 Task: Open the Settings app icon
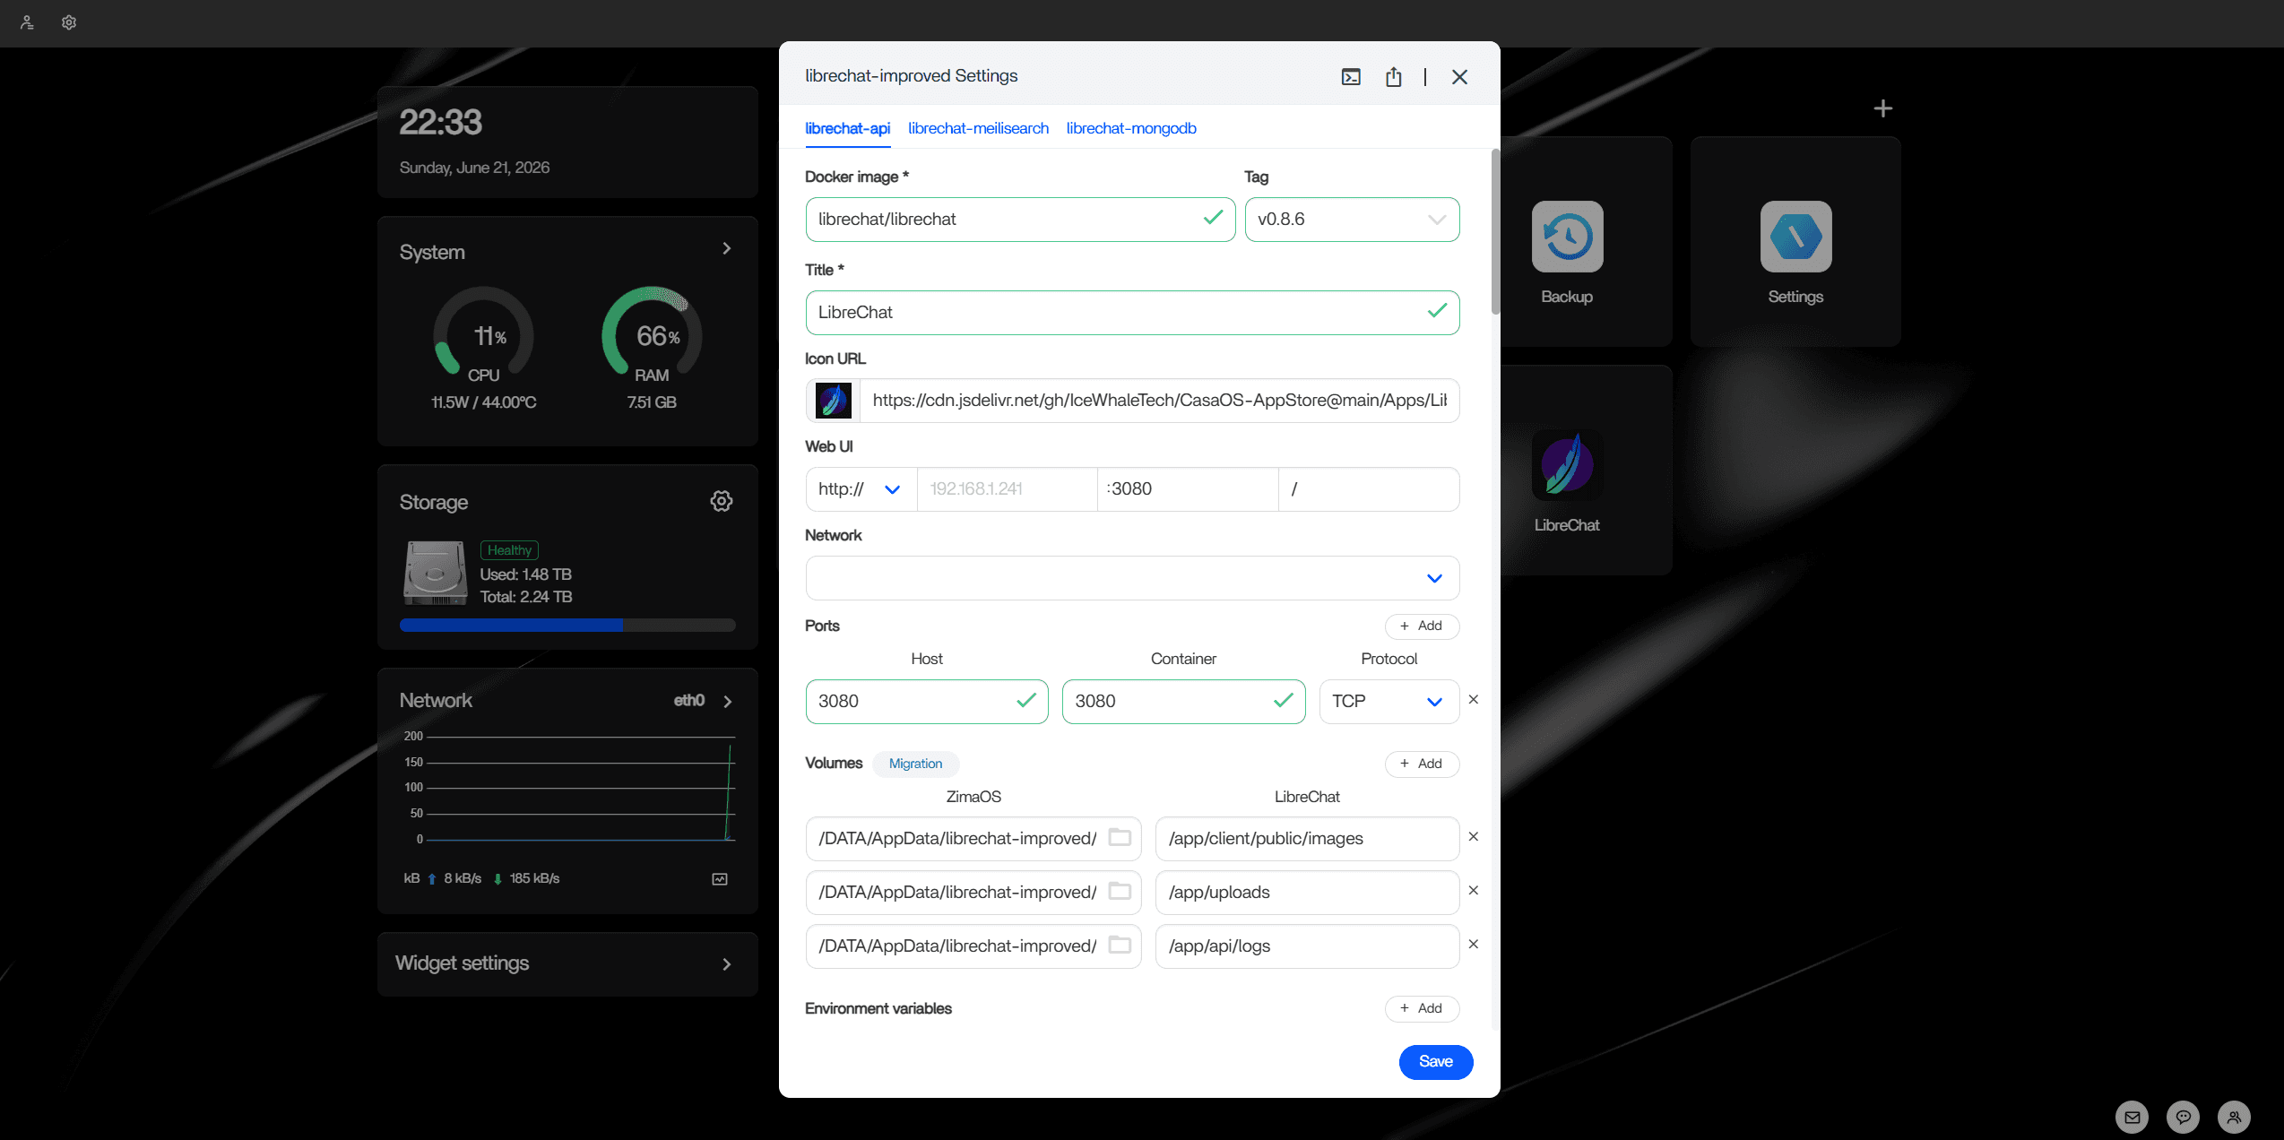click(x=1795, y=237)
